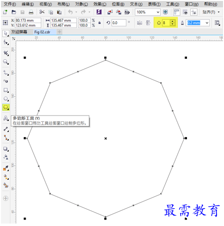This screenshot has height=226, width=224.
Task: Click the Copy icon
Action: 51,12
